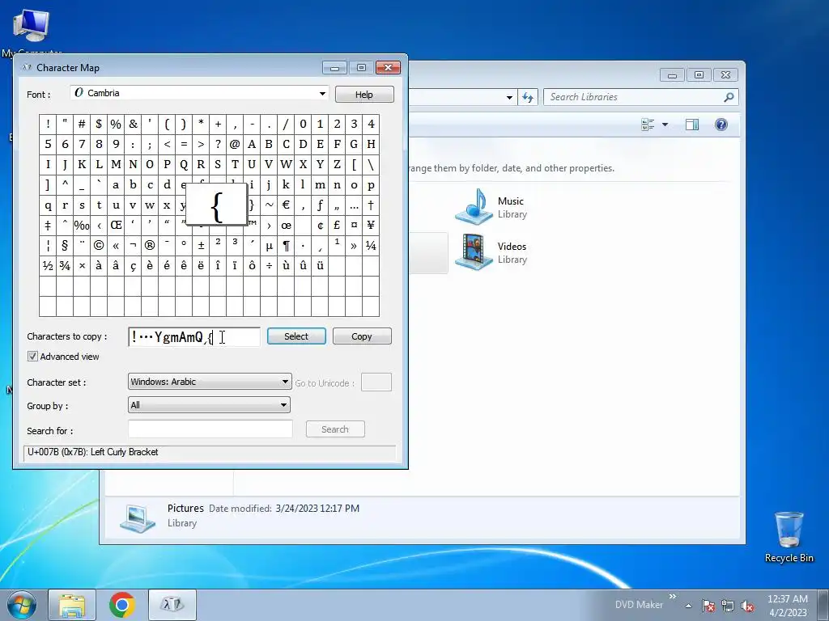Click the Action Center flag icon
Image resolution: width=829 pixels, height=621 pixels.
[708, 606]
